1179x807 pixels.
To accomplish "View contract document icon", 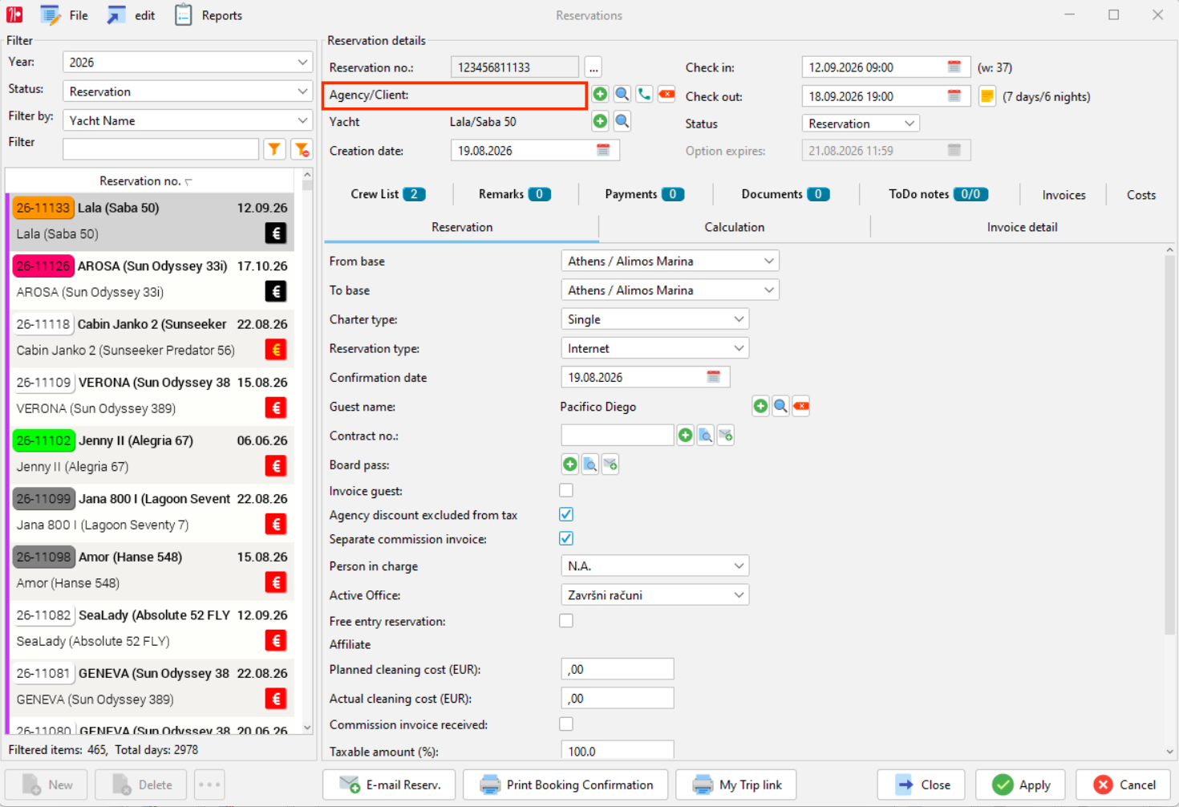I will (706, 436).
